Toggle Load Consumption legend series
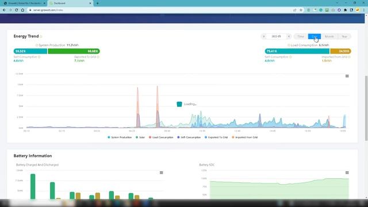Image resolution: width=368 pixels, height=207 pixels. [161, 137]
